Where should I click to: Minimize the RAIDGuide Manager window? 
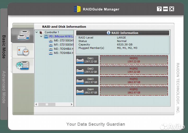pyautogui.click(x=166, y=9)
